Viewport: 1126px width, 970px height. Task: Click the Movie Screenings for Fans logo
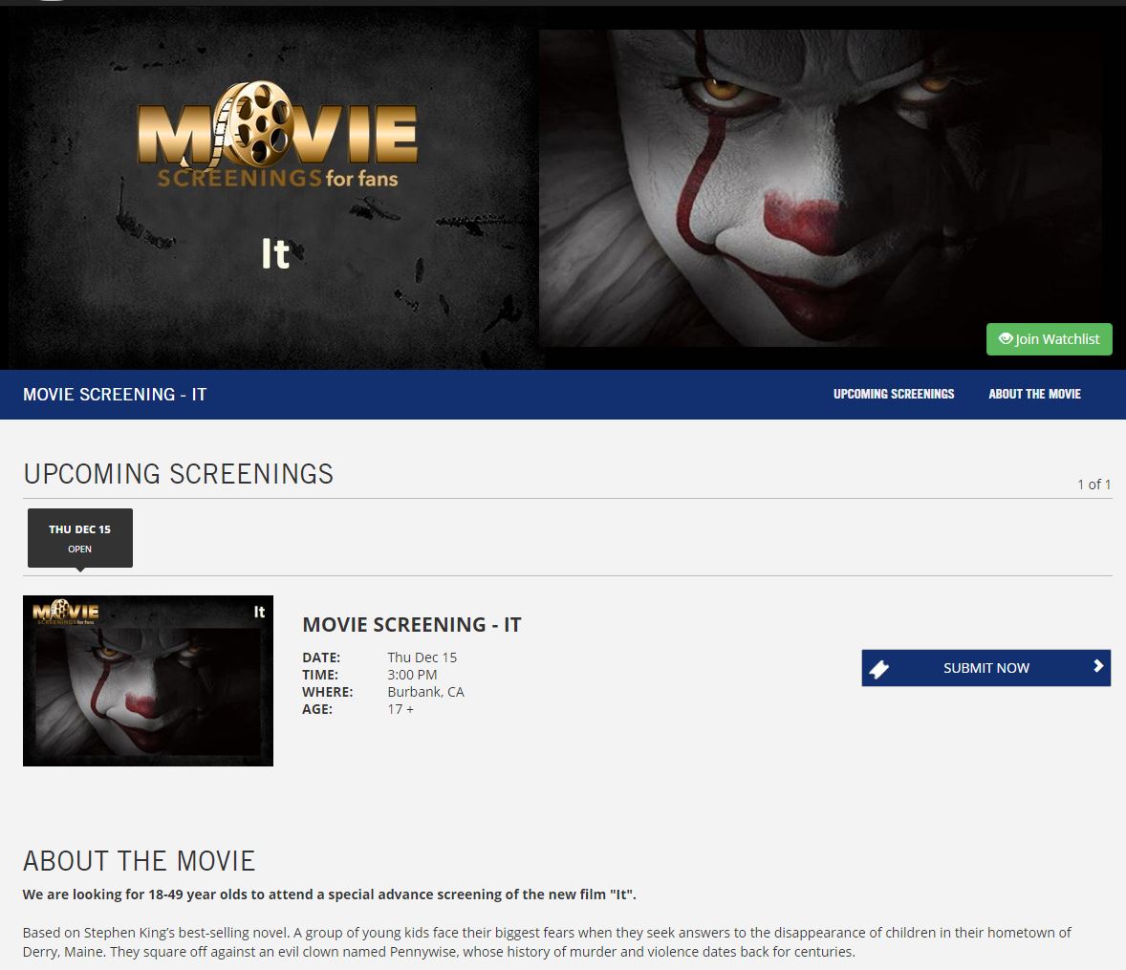click(x=276, y=135)
